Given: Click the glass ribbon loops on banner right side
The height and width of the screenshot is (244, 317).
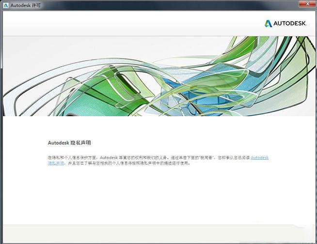Looking at the screenshot, I should pos(271,77).
